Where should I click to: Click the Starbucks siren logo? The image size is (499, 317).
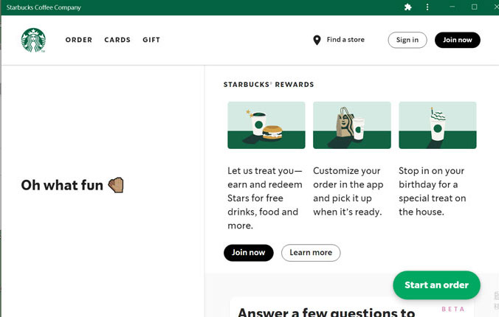click(x=33, y=40)
